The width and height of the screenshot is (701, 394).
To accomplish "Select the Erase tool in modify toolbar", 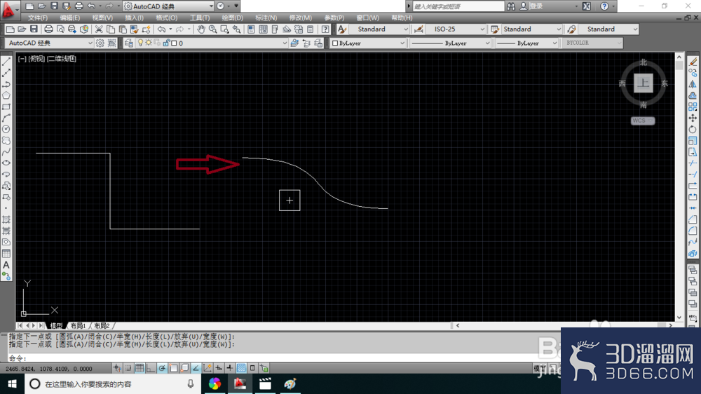I will (x=693, y=62).
